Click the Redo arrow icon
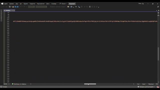 pyautogui.click(x=24, y=7)
